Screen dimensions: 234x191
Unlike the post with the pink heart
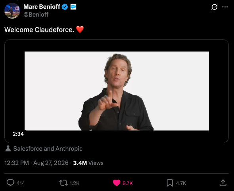click(x=117, y=183)
